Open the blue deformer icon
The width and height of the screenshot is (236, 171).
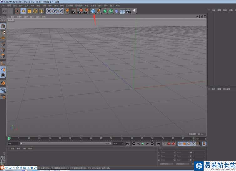[x=117, y=11]
